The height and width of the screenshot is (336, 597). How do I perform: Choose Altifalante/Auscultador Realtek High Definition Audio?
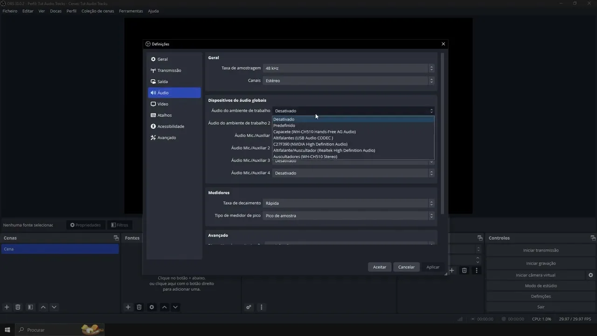tap(353, 150)
